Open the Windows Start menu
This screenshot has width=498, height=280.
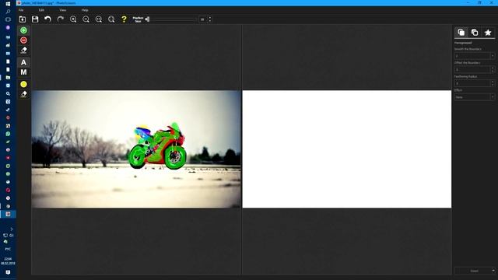click(x=8, y=3)
